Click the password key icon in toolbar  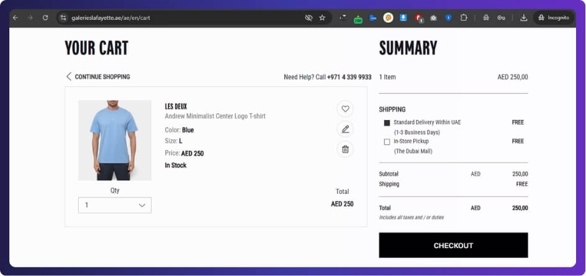(501, 17)
